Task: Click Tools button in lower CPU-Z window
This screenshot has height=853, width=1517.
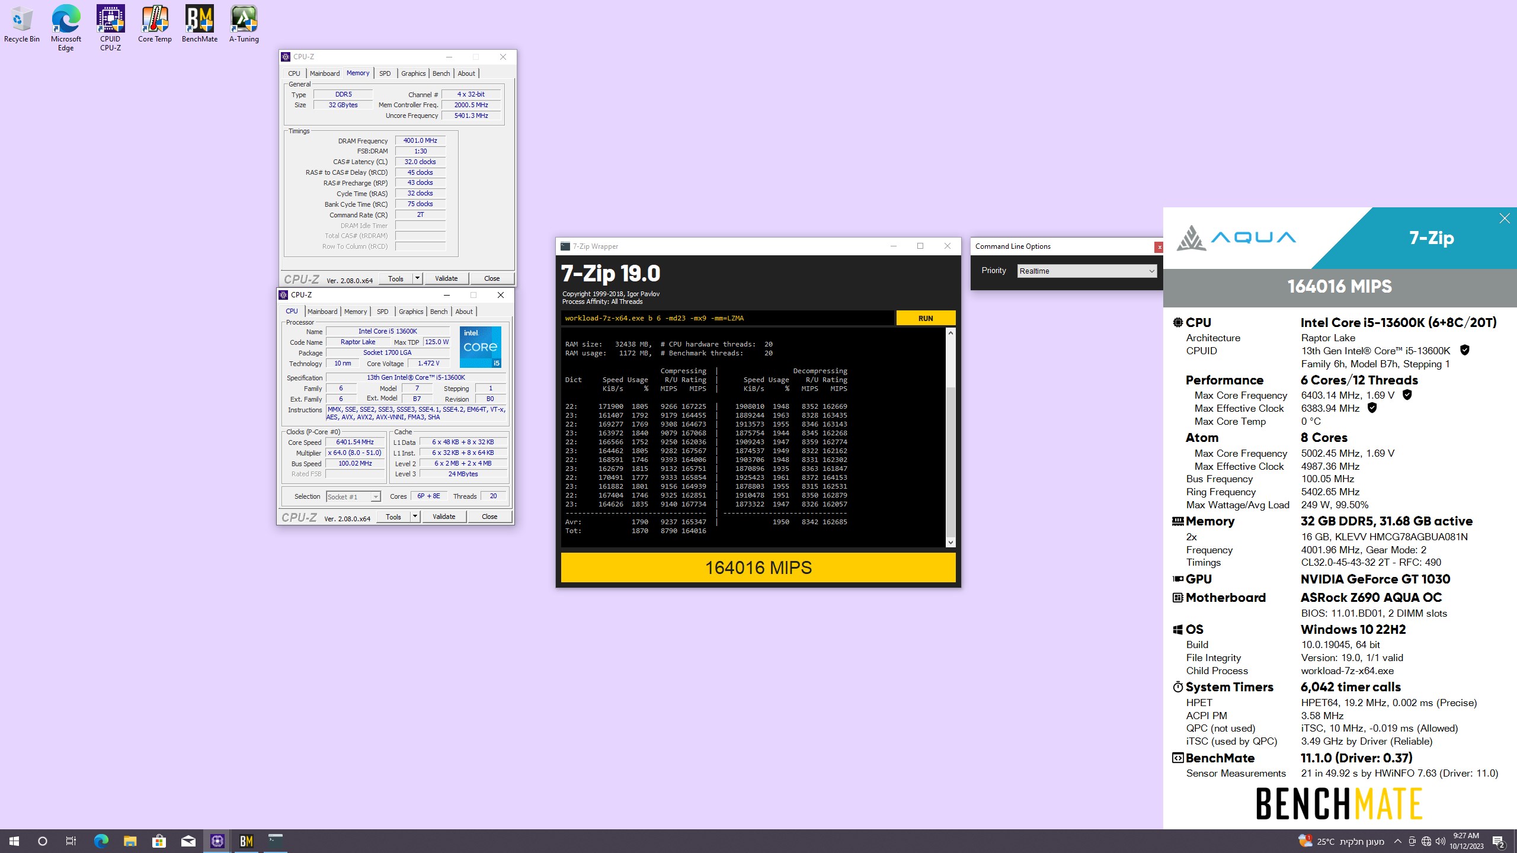Action: click(393, 517)
